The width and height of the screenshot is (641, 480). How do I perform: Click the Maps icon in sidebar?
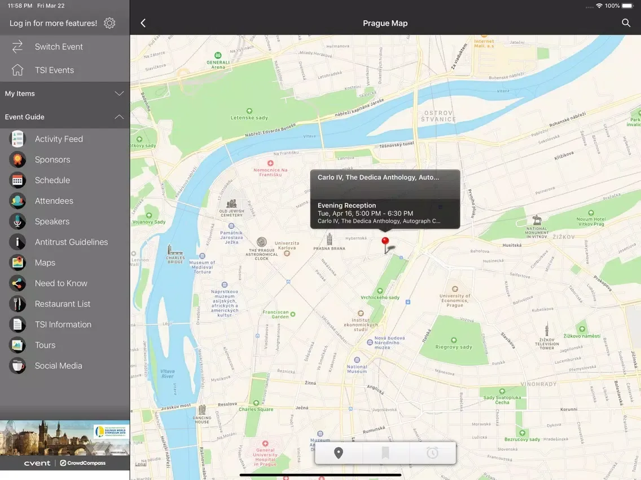point(17,263)
